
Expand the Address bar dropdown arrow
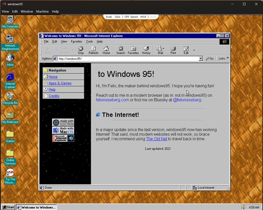click(x=201, y=59)
